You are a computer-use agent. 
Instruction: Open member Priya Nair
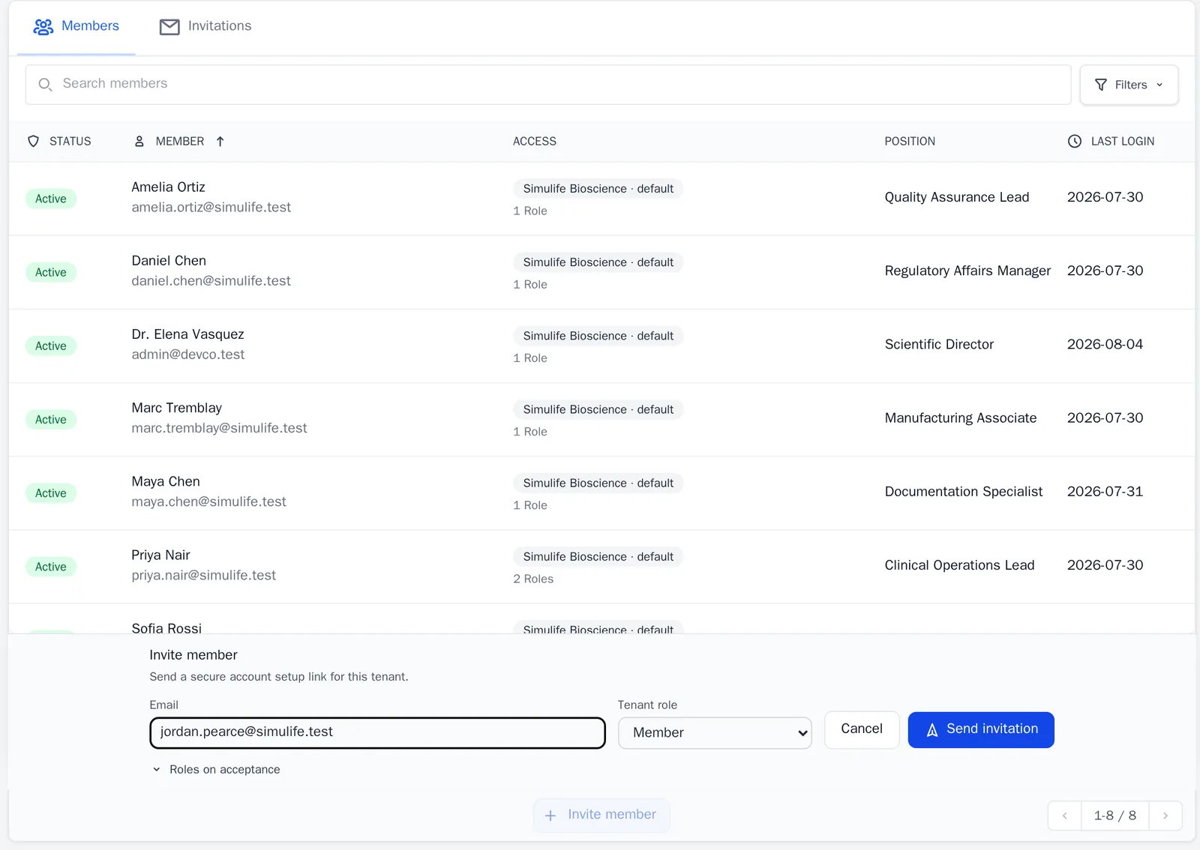[160, 555]
